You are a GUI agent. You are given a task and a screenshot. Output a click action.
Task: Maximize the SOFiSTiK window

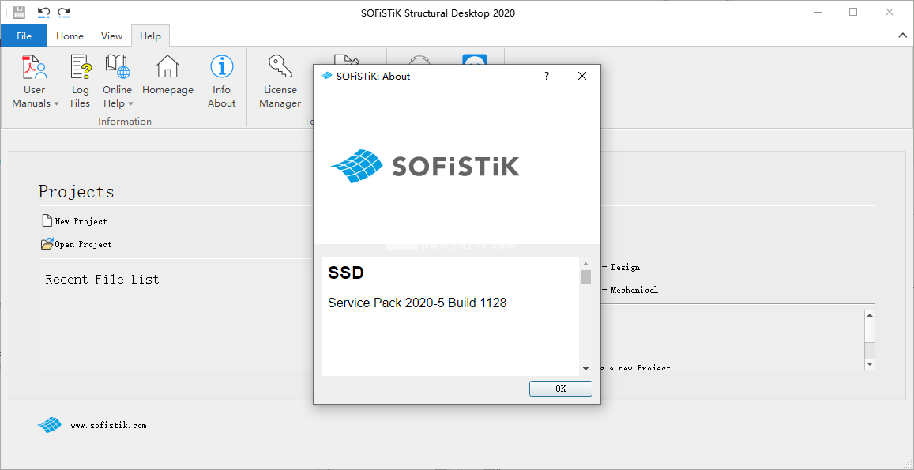click(853, 13)
